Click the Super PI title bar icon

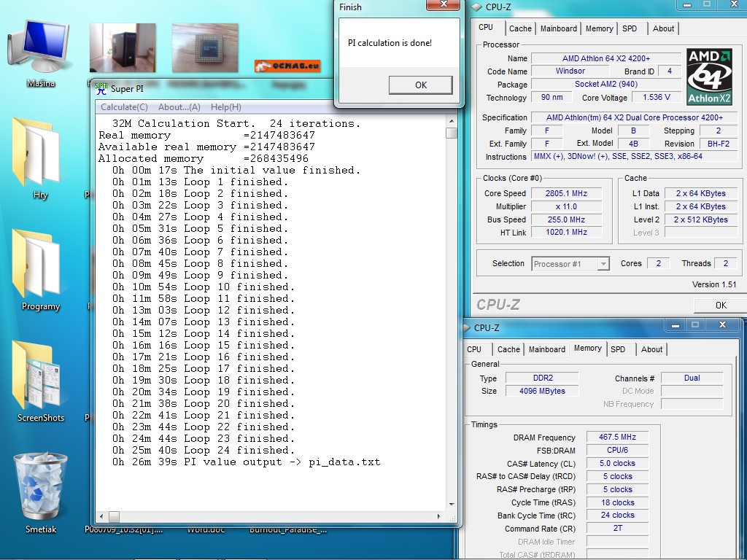(x=101, y=88)
